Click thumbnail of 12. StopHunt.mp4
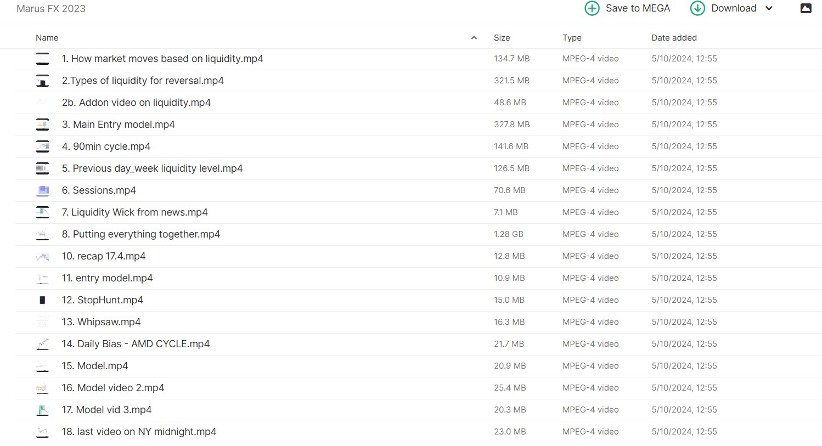Screen dimensions: 822x446 (x=43, y=300)
